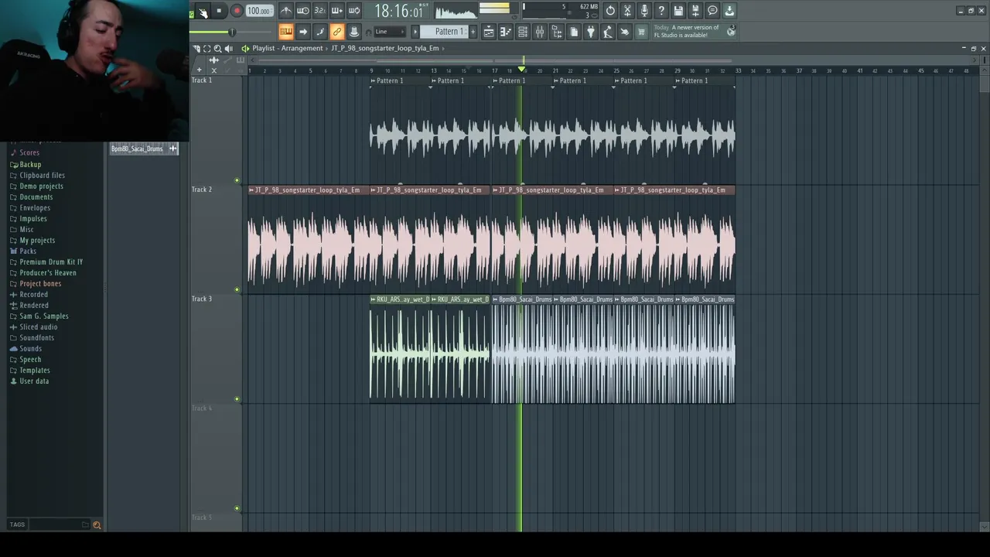
Task: Click the scissors audio editor icon
Action: click(x=627, y=11)
